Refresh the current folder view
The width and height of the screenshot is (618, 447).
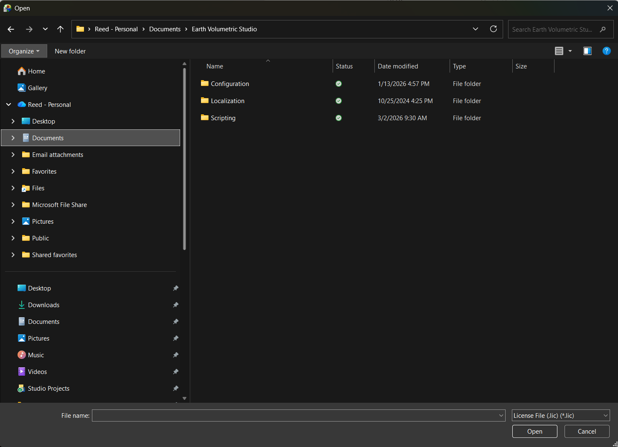[x=493, y=29]
